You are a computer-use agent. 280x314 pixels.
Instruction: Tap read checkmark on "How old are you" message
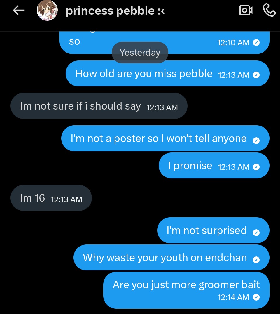tap(256, 75)
